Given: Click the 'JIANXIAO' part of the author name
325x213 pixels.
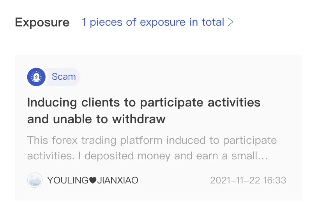Looking at the screenshot, I should [118, 180].
